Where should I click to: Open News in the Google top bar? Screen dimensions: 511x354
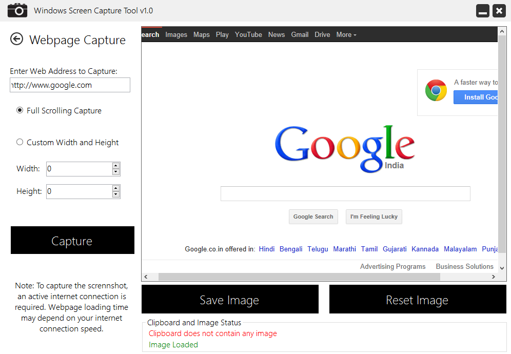tap(277, 34)
